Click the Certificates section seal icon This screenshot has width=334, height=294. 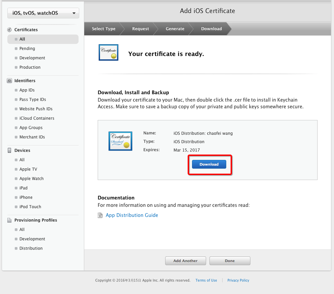[x=9, y=30]
